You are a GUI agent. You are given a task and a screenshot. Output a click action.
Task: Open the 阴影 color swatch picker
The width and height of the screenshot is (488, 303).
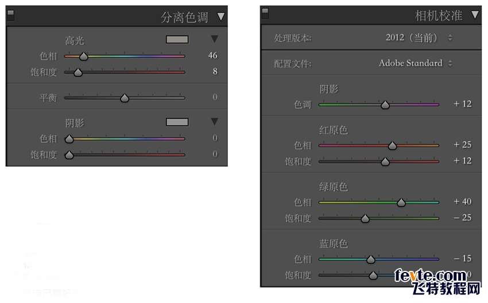(177, 122)
